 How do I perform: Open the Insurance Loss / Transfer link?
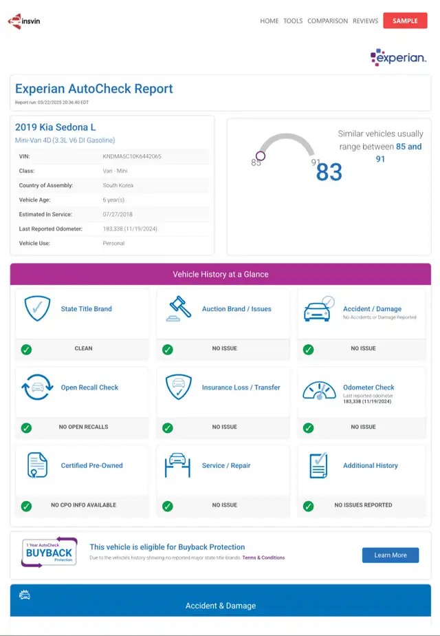(x=241, y=388)
